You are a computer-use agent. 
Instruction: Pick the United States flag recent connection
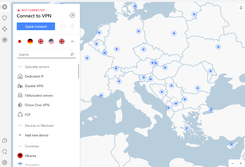[x=51, y=41]
